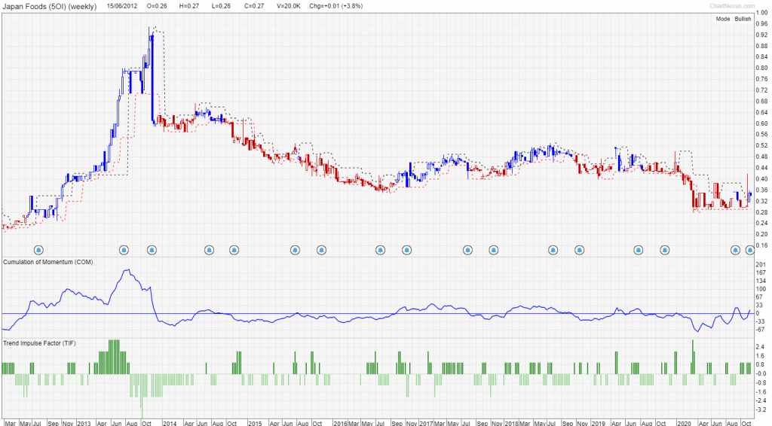Click the 0.16 price axis label
Viewport: 772px width, 426px height.
click(761, 245)
